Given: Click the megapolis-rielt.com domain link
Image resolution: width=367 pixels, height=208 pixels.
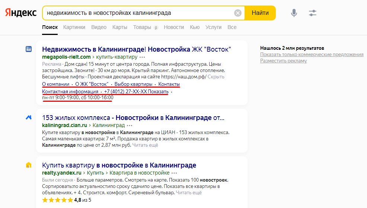Looking at the screenshot, I should point(66,57).
